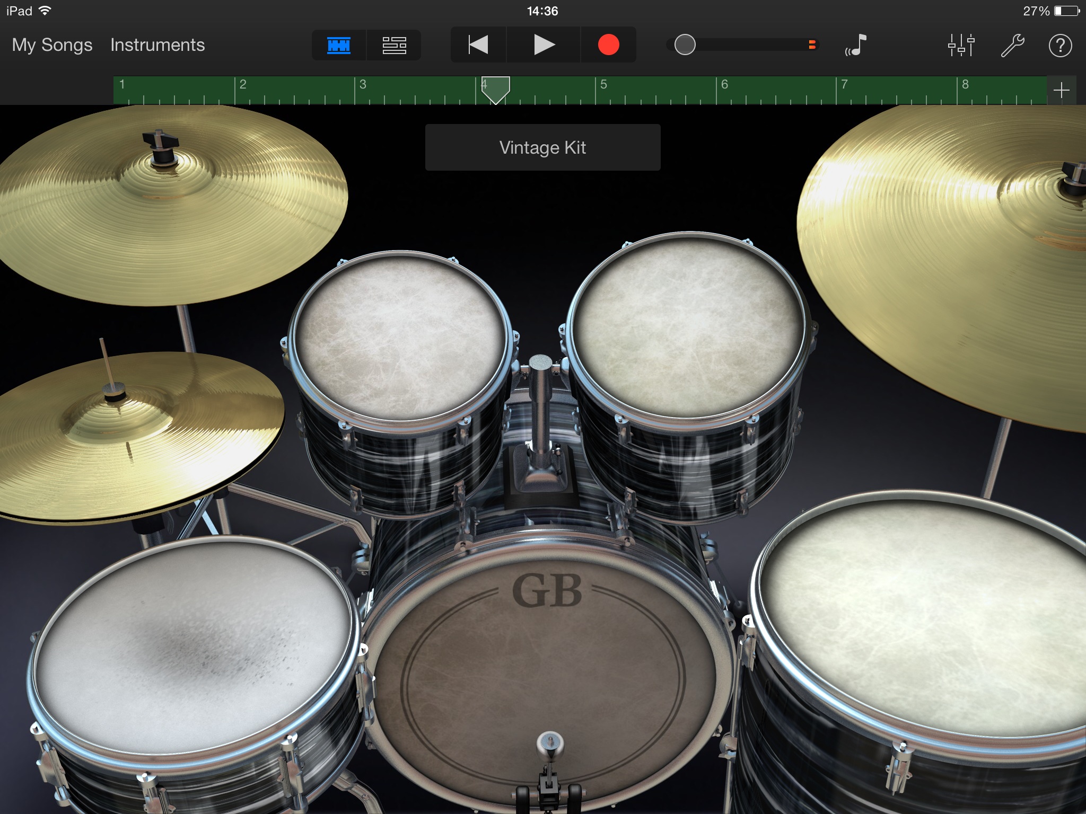The image size is (1086, 814).
Task: Switch to instrument view mode
Action: pos(338,45)
